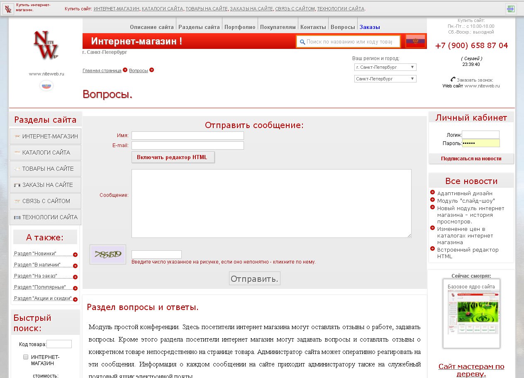Open Покупателям in top menu
The image size is (524, 378).
[x=278, y=27]
